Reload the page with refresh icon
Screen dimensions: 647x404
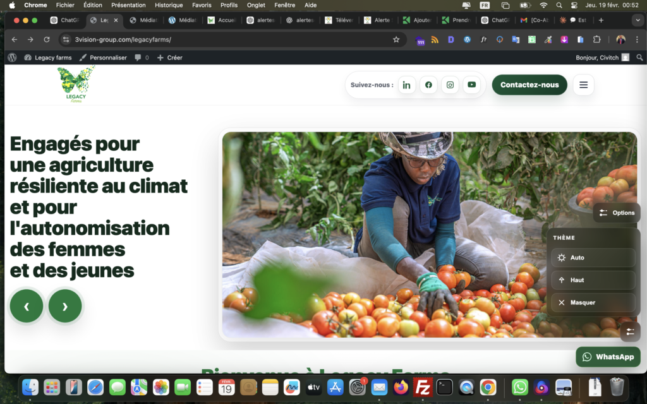47,39
